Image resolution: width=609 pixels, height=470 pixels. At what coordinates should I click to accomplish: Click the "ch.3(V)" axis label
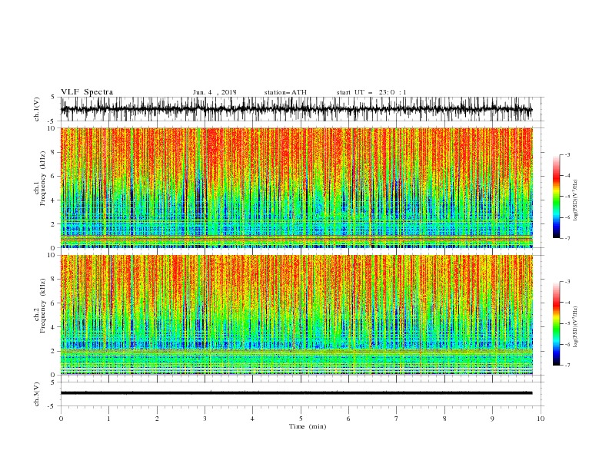[37, 394]
